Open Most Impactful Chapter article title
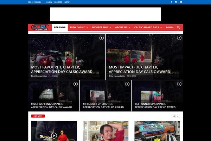 coord(139,69)
